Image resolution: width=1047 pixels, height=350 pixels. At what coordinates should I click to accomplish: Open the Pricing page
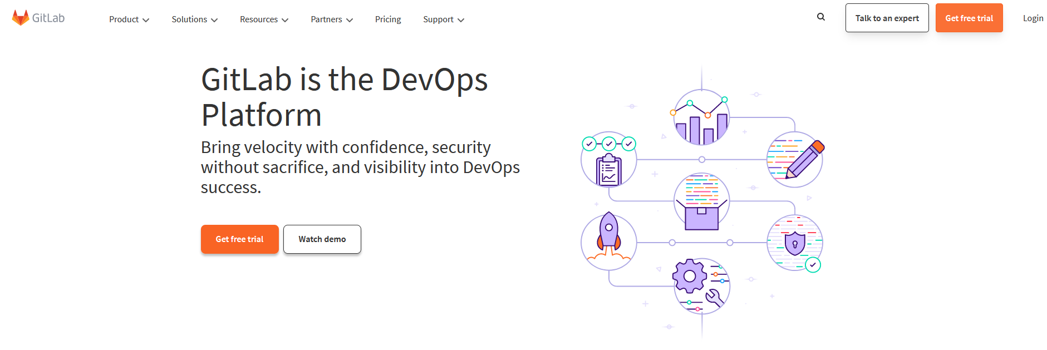pos(388,19)
